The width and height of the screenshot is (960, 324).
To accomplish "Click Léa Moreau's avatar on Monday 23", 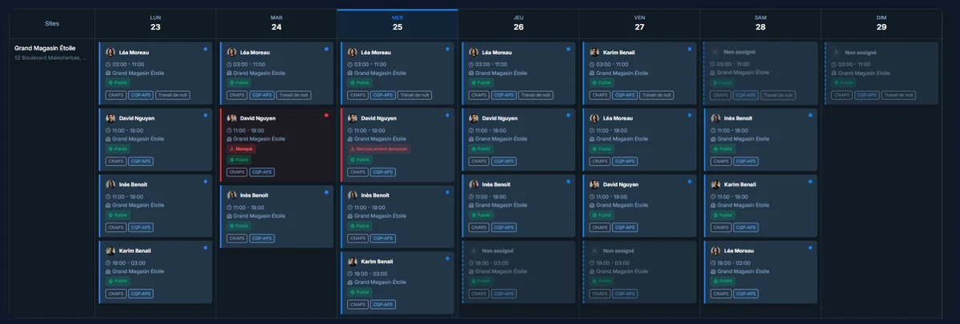I will coord(111,53).
